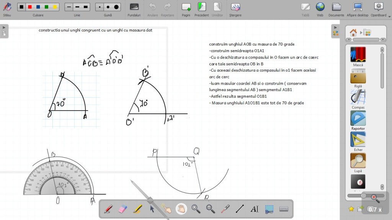Viewport: 392px width, 220px height.
Task: Select the text tool
Action: (254, 209)
